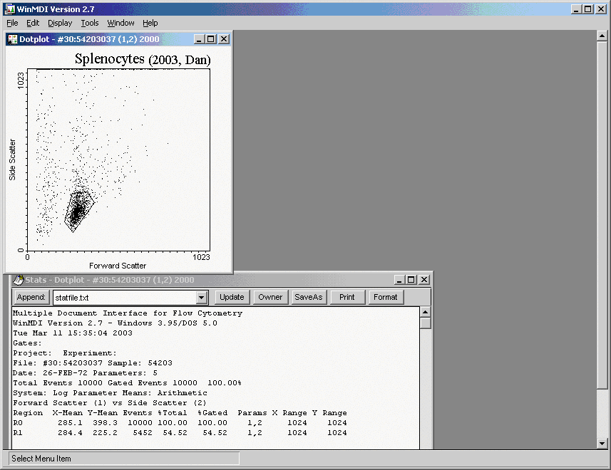Screen dimensions: 611x470
Task: Print the statistics with Print button
Action: [347, 297]
